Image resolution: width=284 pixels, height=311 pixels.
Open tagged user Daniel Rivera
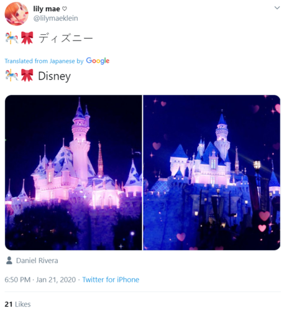click(37, 261)
